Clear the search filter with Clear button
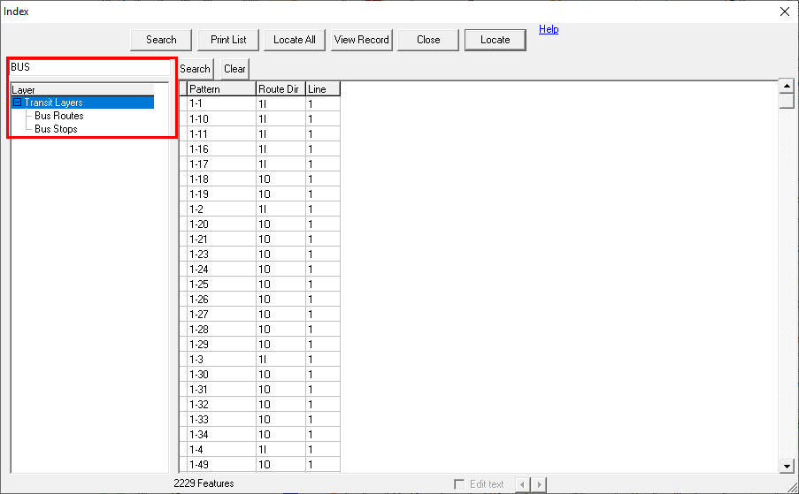The width and height of the screenshot is (799, 494). point(234,69)
